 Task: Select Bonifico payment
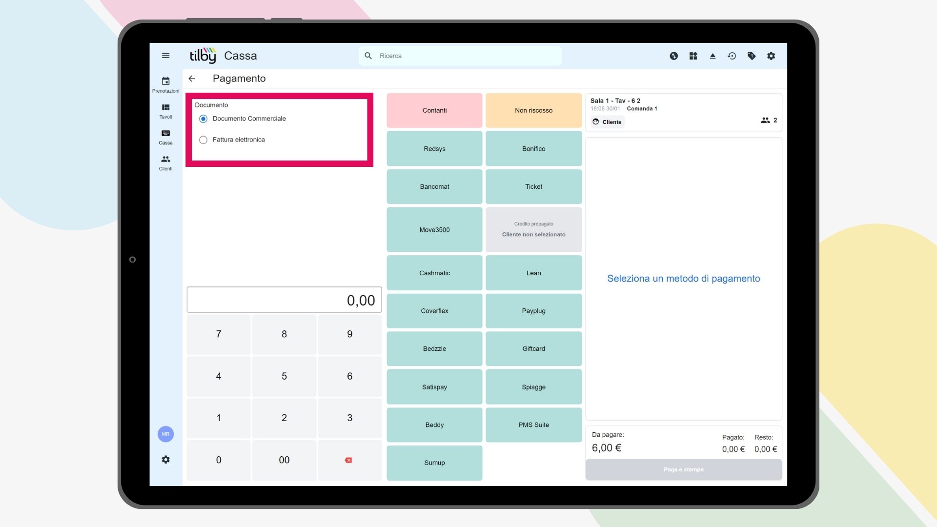533,148
